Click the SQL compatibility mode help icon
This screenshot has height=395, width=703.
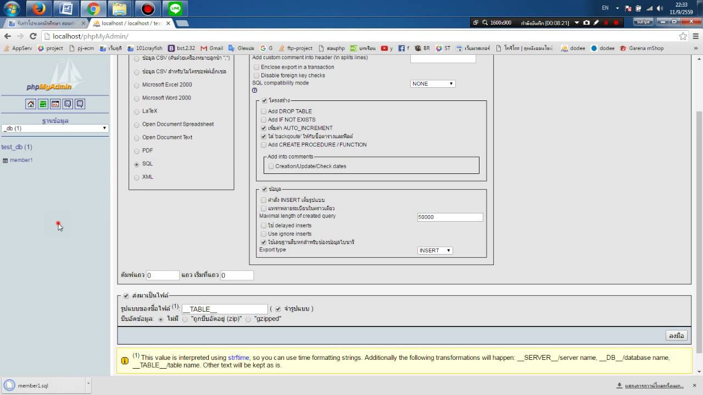coord(254,91)
